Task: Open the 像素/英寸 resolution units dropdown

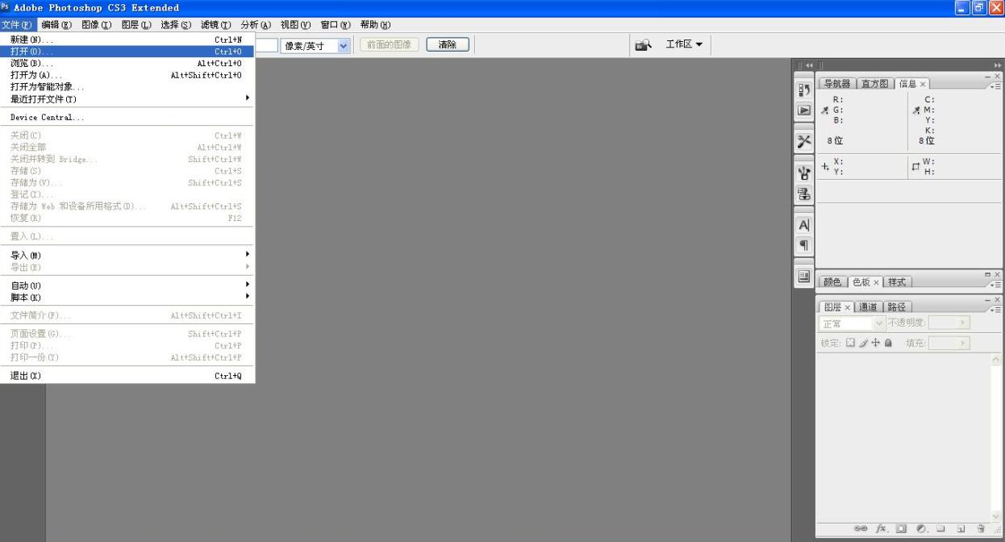Action: click(x=315, y=46)
